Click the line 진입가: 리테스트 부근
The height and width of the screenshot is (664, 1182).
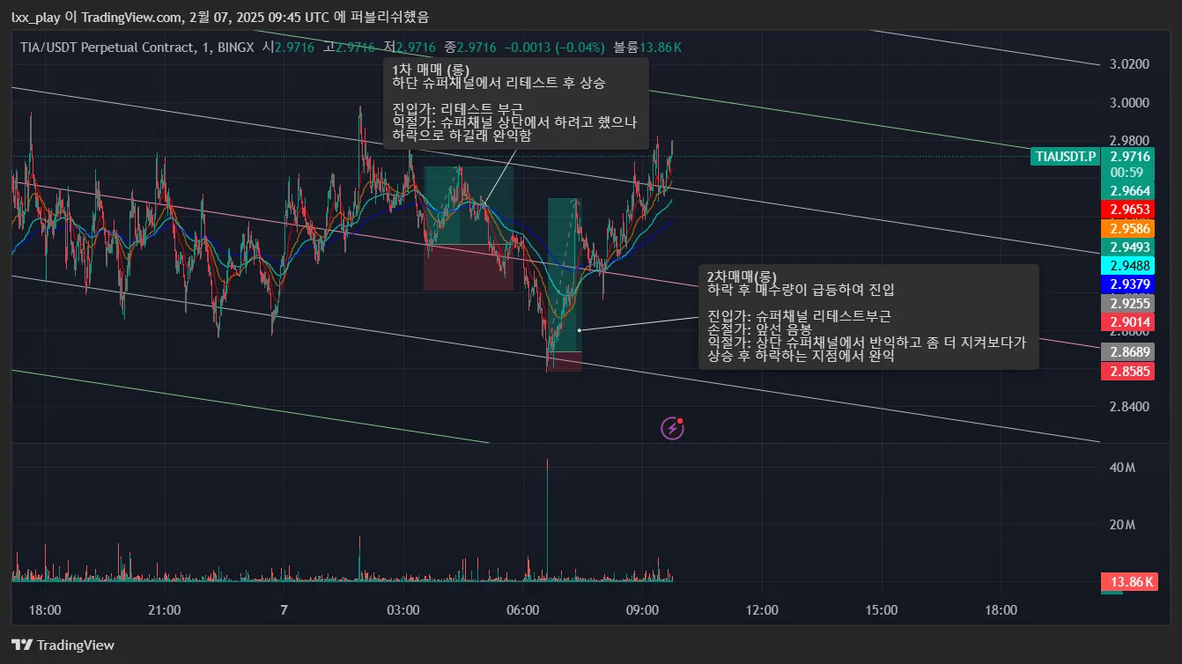[457, 109]
